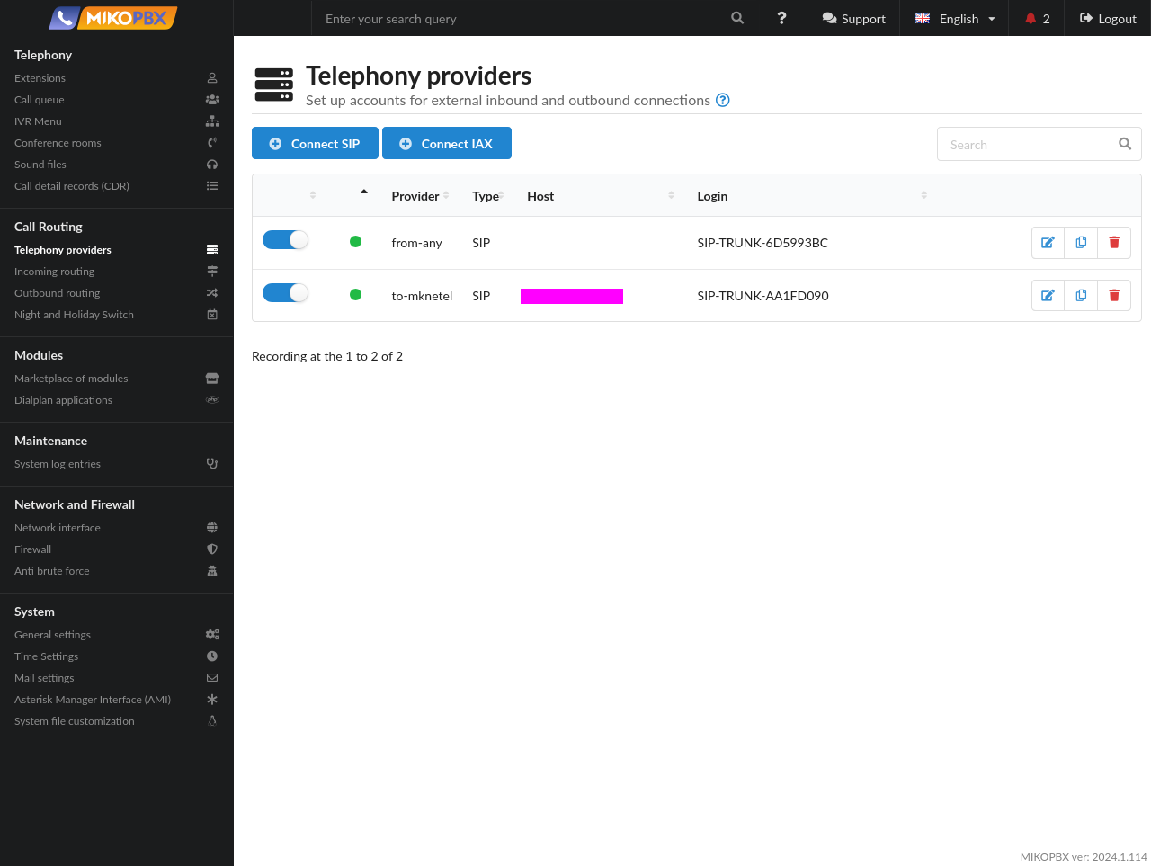Click the green status dot of from-any
Viewport: 1151px width, 866px height.
coord(355,241)
